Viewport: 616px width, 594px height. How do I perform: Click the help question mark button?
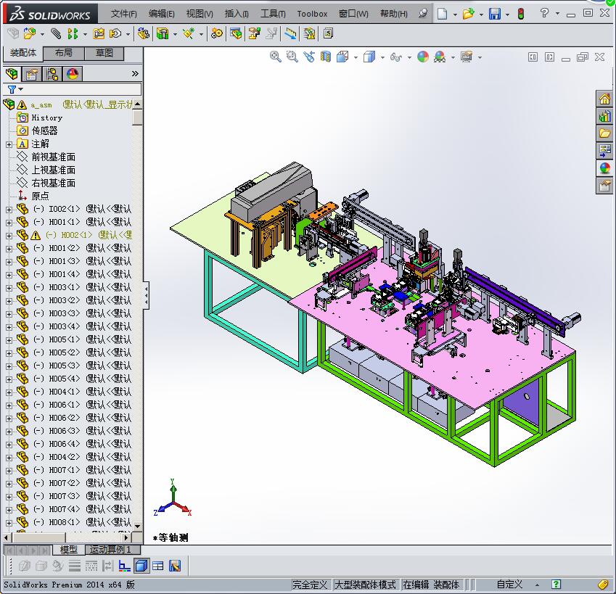point(544,12)
